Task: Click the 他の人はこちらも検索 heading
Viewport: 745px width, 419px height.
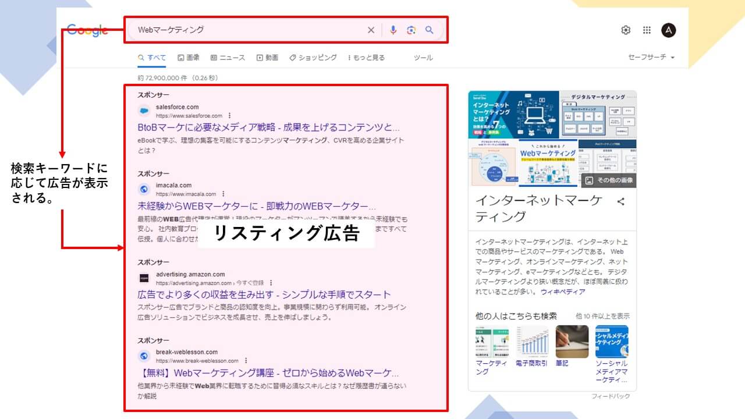Action: click(x=516, y=316)
